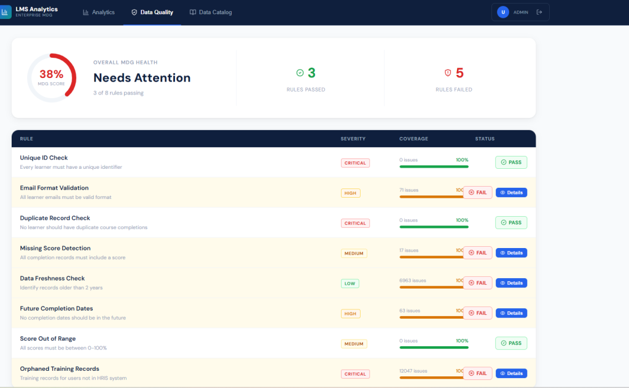Viewport: 629px width, 388px height.
Task: Open Details for Future Completion Dates
Action: pos(511,313)
